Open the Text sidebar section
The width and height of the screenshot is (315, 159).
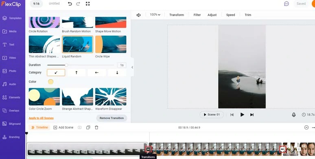pos(9,45)
